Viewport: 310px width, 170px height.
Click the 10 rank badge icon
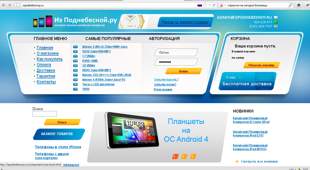75,89
